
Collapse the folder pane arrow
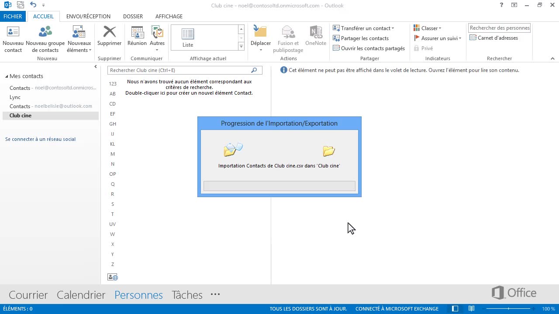(x=96, y=67)
